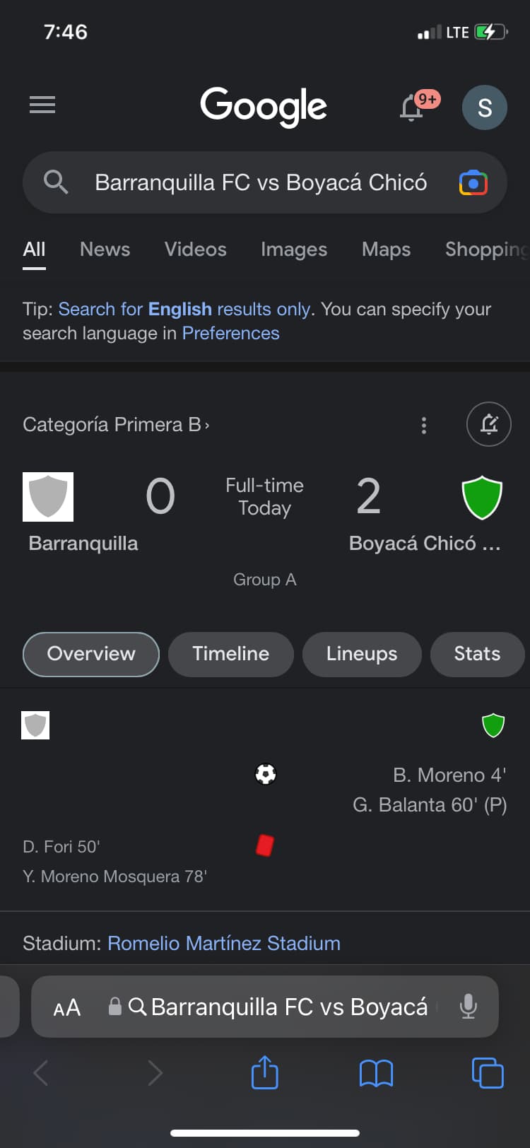Open the Romelio Martínez Stadium link

tap(223, 943)
